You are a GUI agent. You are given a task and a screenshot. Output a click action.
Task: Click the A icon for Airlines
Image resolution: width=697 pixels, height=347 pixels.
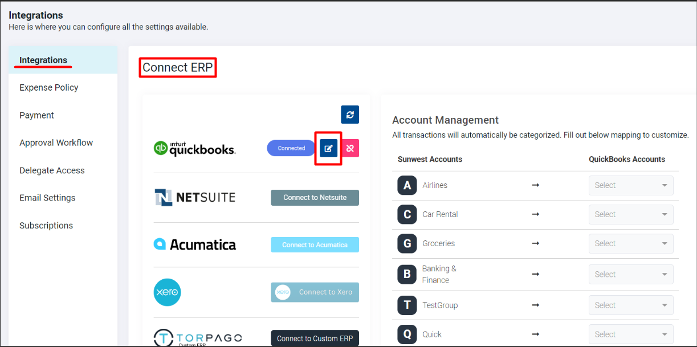point(407,185)
